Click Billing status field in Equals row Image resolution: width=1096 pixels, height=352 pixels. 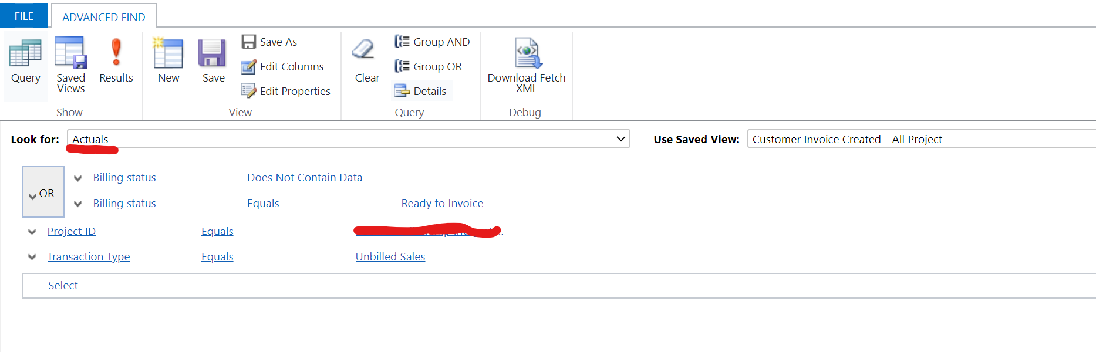[x=124, y=203]
